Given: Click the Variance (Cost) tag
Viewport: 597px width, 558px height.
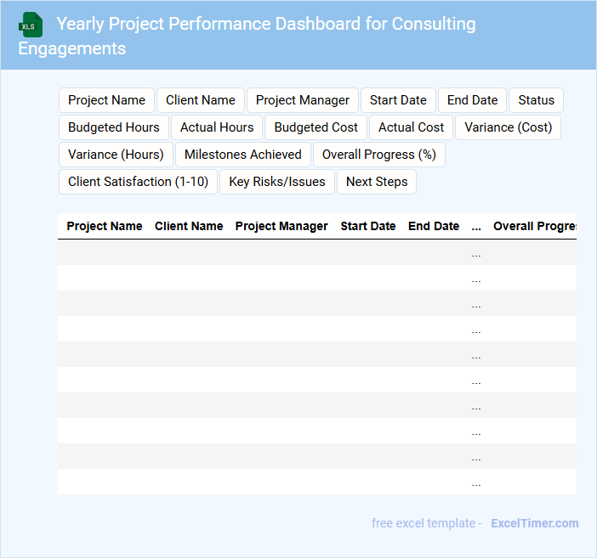Looking at the screenshot, I should pyautogui.click(x=509, y=127).
